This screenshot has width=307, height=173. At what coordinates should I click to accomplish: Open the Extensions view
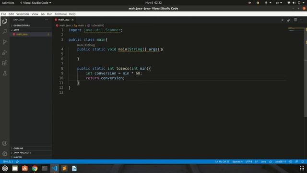click(x=5, y=63)
